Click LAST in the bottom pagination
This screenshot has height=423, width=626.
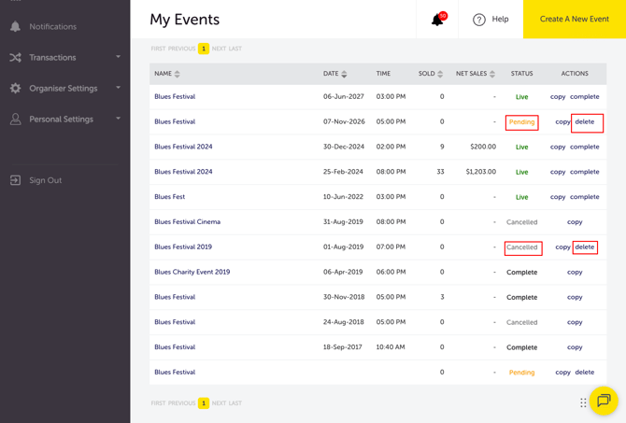235,403
